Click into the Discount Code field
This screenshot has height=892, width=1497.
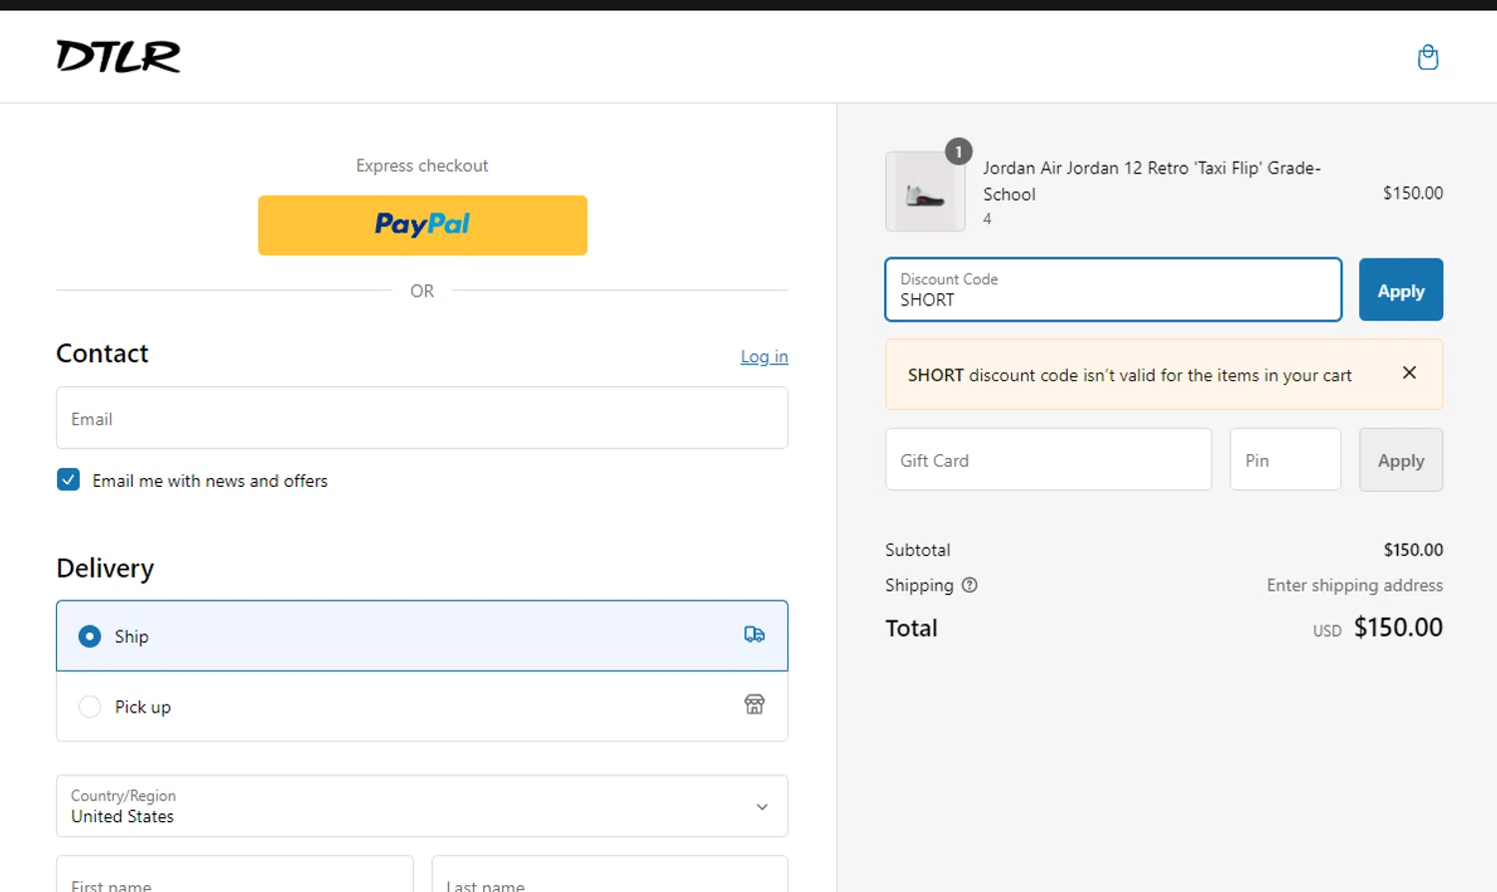(1114, 289)
